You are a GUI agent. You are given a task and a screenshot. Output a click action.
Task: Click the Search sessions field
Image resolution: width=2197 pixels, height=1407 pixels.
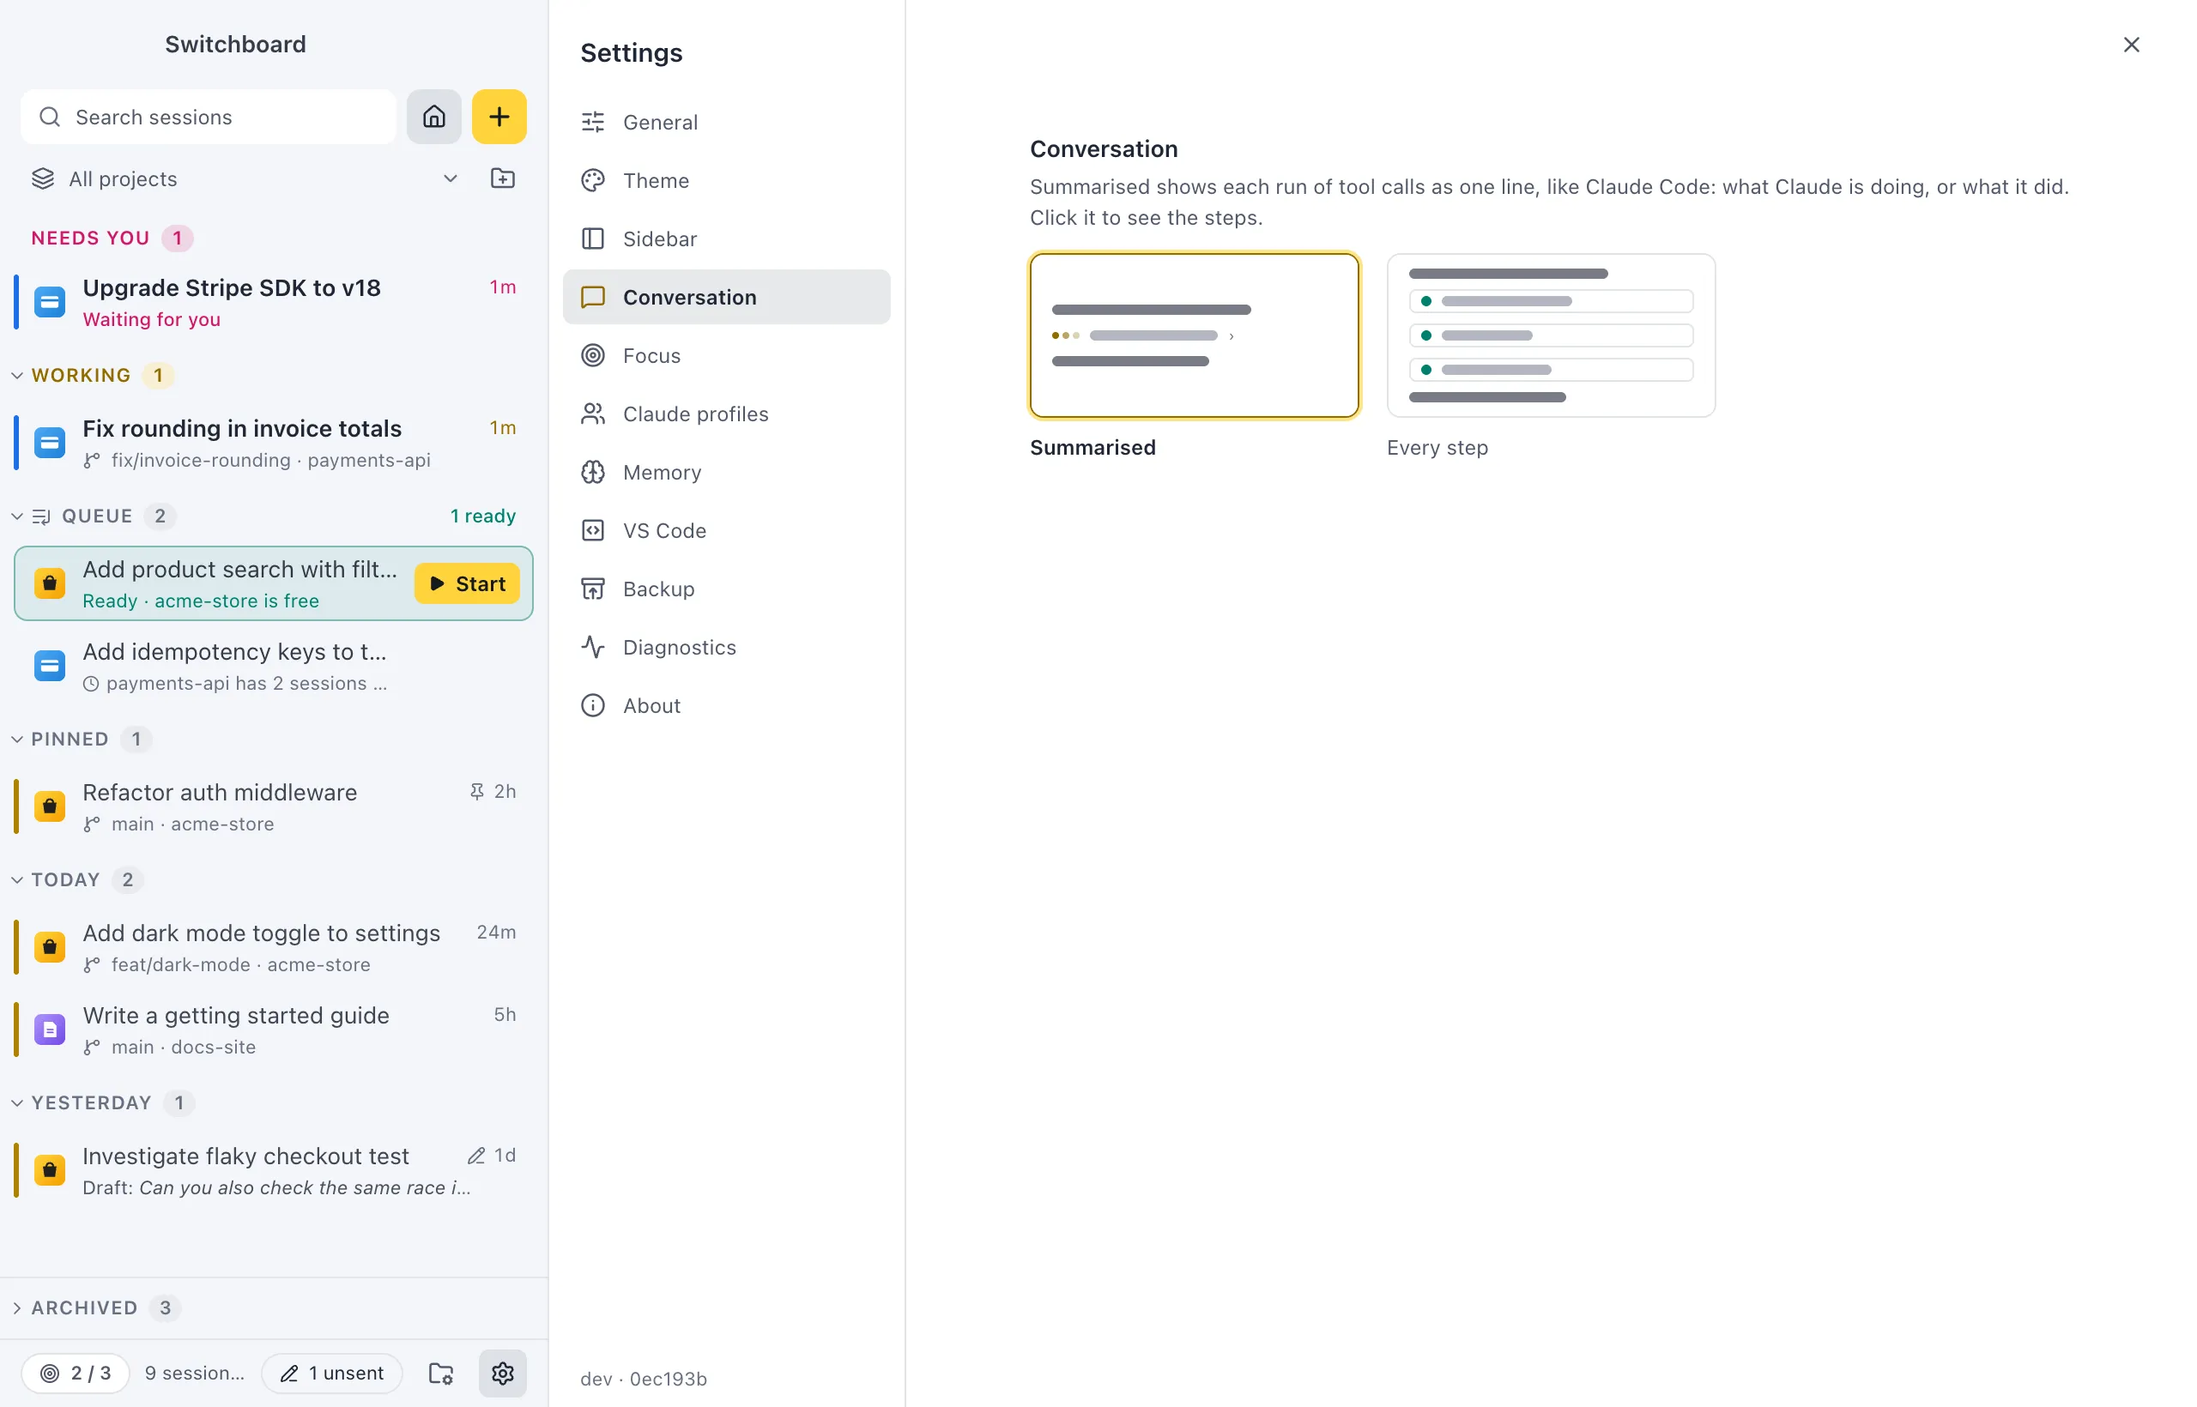point(209,117)
